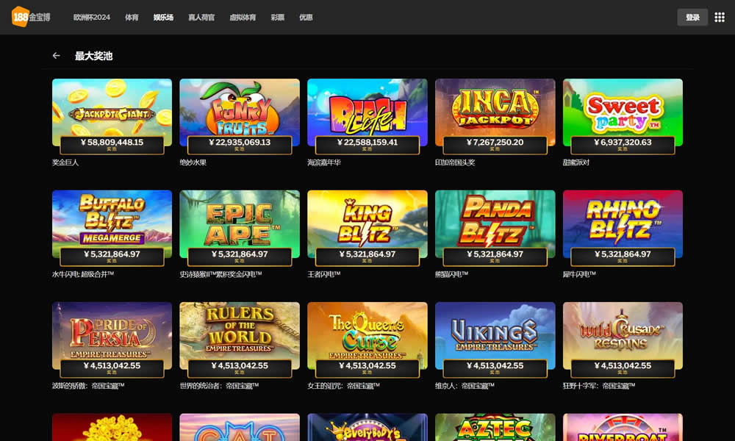Viewport: 735px width, 441px height.
Task: Open the Panda Blitz game thumbnail
Action: click(495, 224)
